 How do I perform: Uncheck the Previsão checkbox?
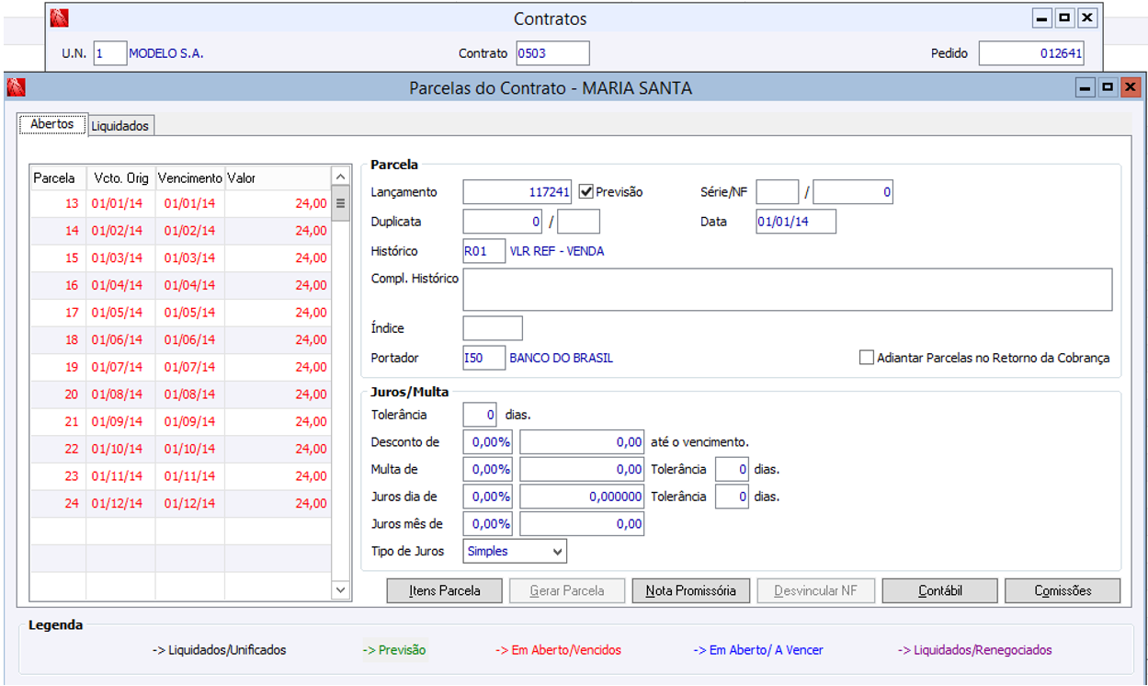585,192
